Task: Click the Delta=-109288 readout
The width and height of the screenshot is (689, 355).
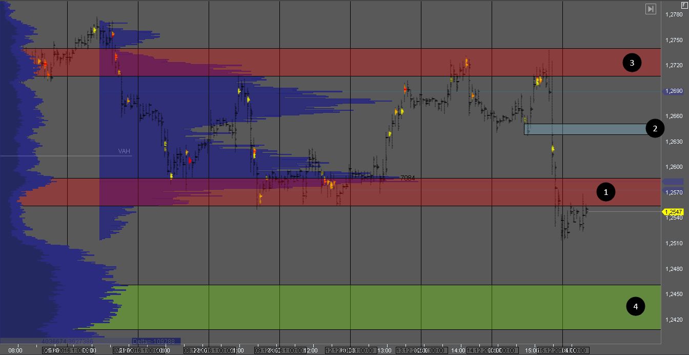Action: point(154,341)
